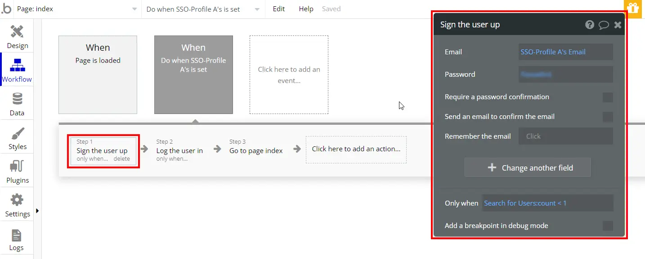Open the Styles brush icon
Screen dimensions: 645x259
tap(17, 133)
